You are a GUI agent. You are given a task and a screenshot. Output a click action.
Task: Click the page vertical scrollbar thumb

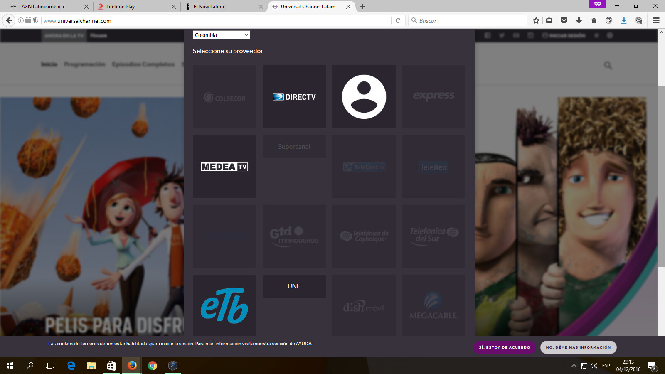coord(661,177)
